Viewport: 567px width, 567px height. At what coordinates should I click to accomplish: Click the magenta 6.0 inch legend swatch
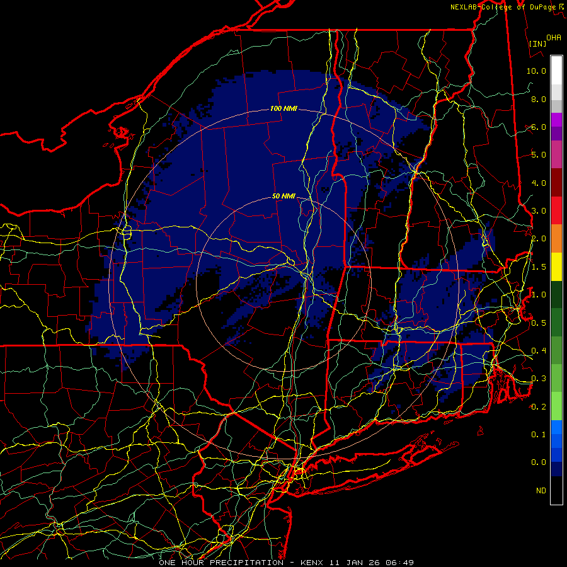[x=556, y=120]
